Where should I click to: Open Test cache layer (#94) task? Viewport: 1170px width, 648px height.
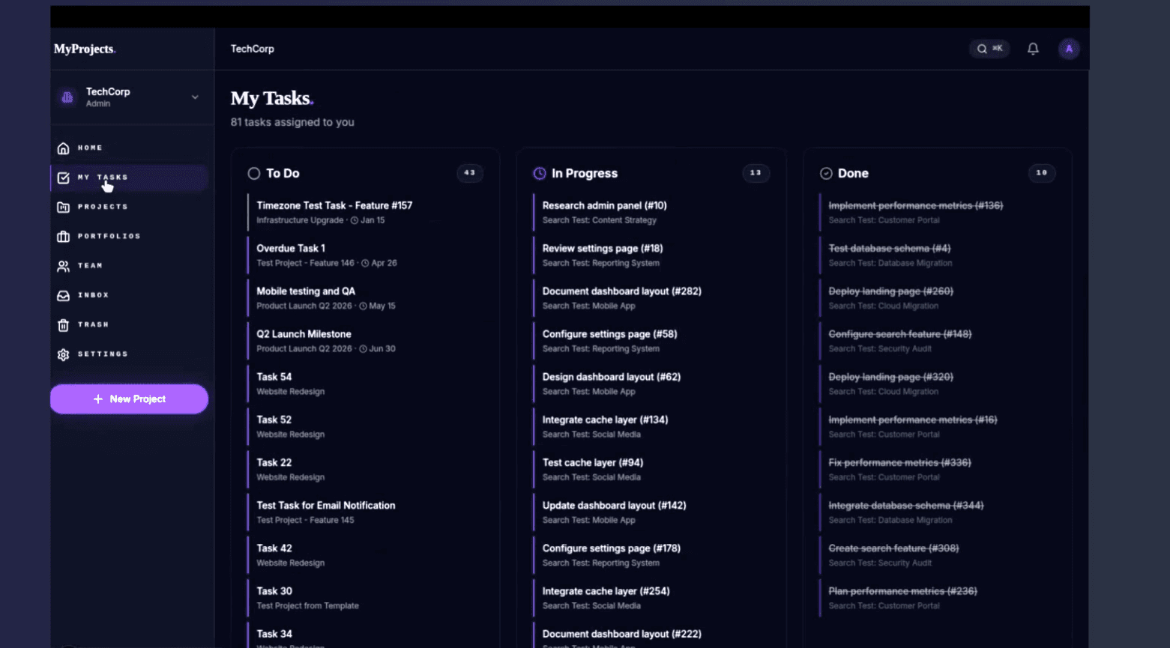(x=651, y=470)
